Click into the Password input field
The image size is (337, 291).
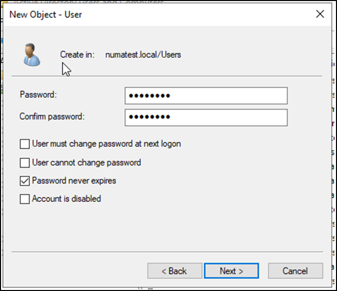(206, 96)
